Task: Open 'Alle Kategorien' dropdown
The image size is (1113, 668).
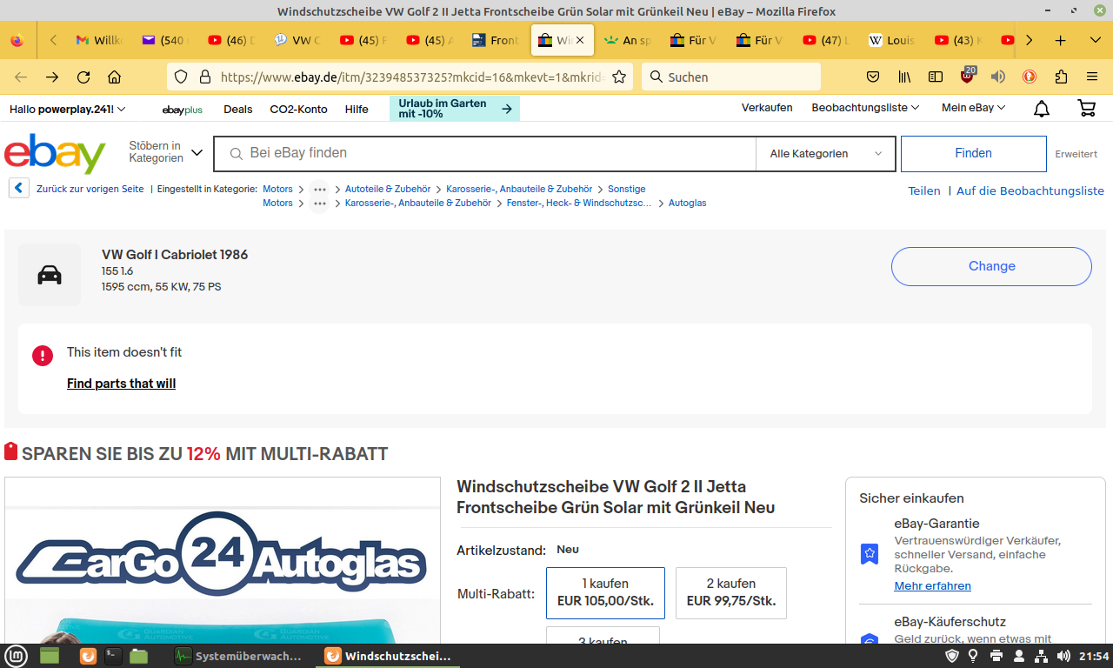Action: 825,154
